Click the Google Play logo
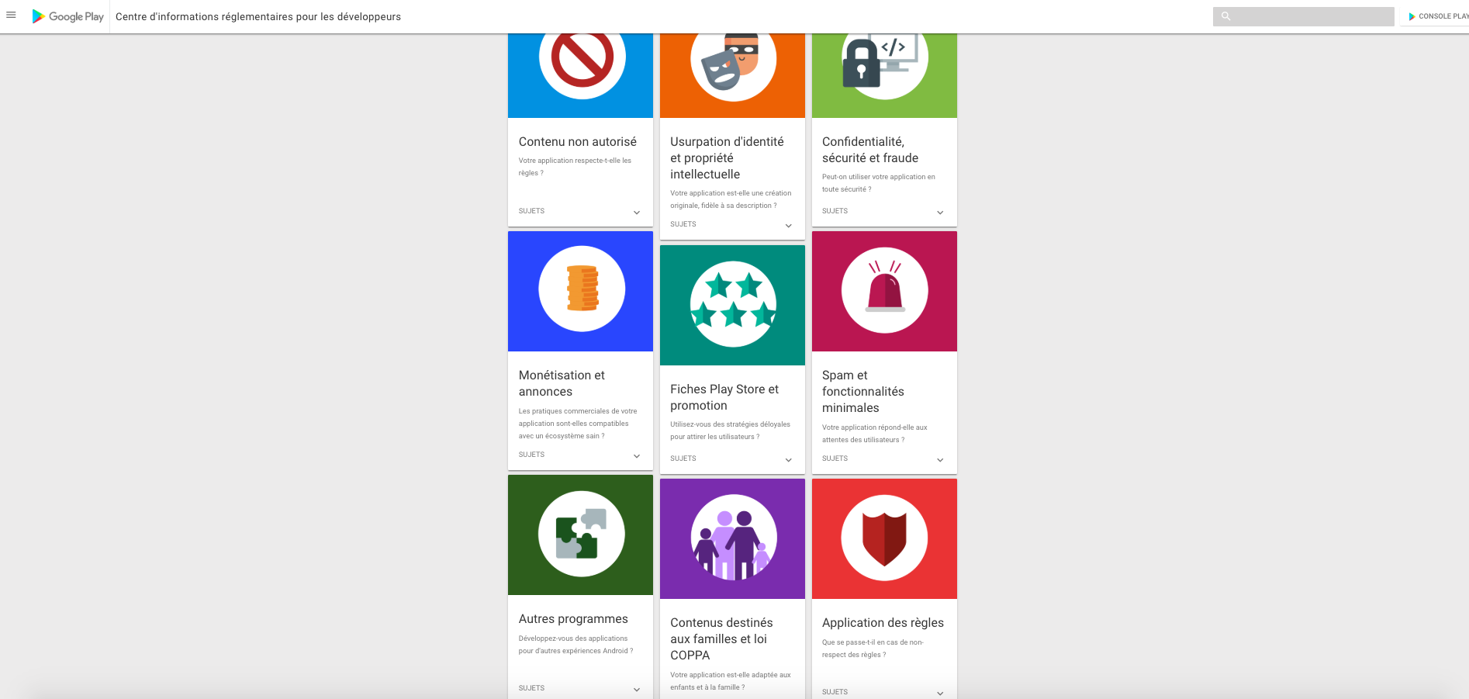Viewport: 1469px width, 699px height. click(67, 16)
